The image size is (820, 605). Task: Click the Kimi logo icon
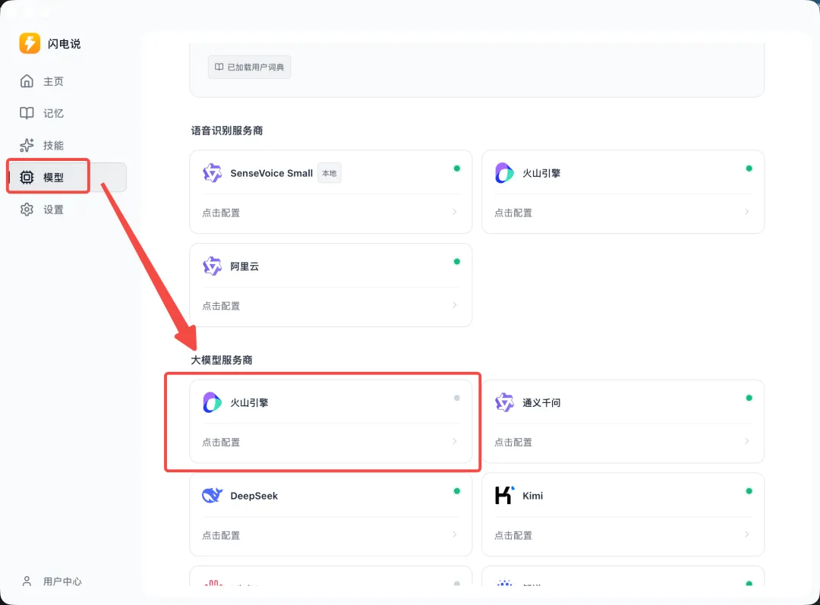tap(504, 495)
